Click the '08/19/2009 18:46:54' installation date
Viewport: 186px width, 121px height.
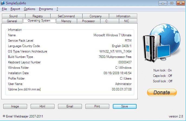pos(117,73)
